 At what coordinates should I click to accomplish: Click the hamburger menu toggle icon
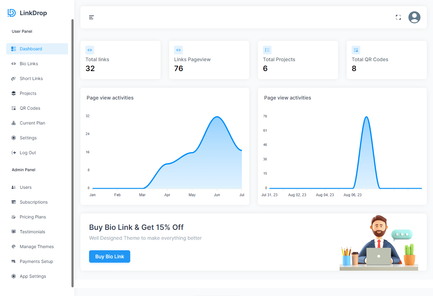point(91,17)
